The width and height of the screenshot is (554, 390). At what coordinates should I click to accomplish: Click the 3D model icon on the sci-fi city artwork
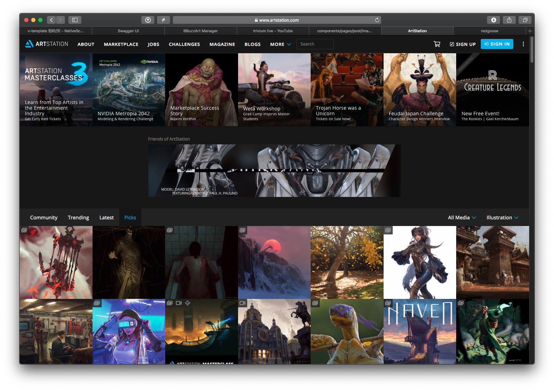(x=188, y=303)
